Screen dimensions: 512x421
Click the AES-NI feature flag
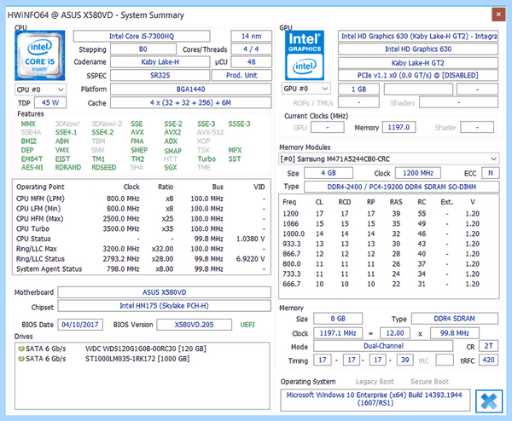point(32,168)
